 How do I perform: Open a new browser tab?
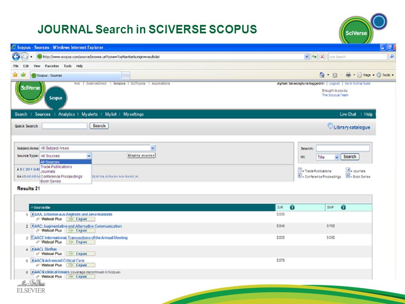coord(126,76)
